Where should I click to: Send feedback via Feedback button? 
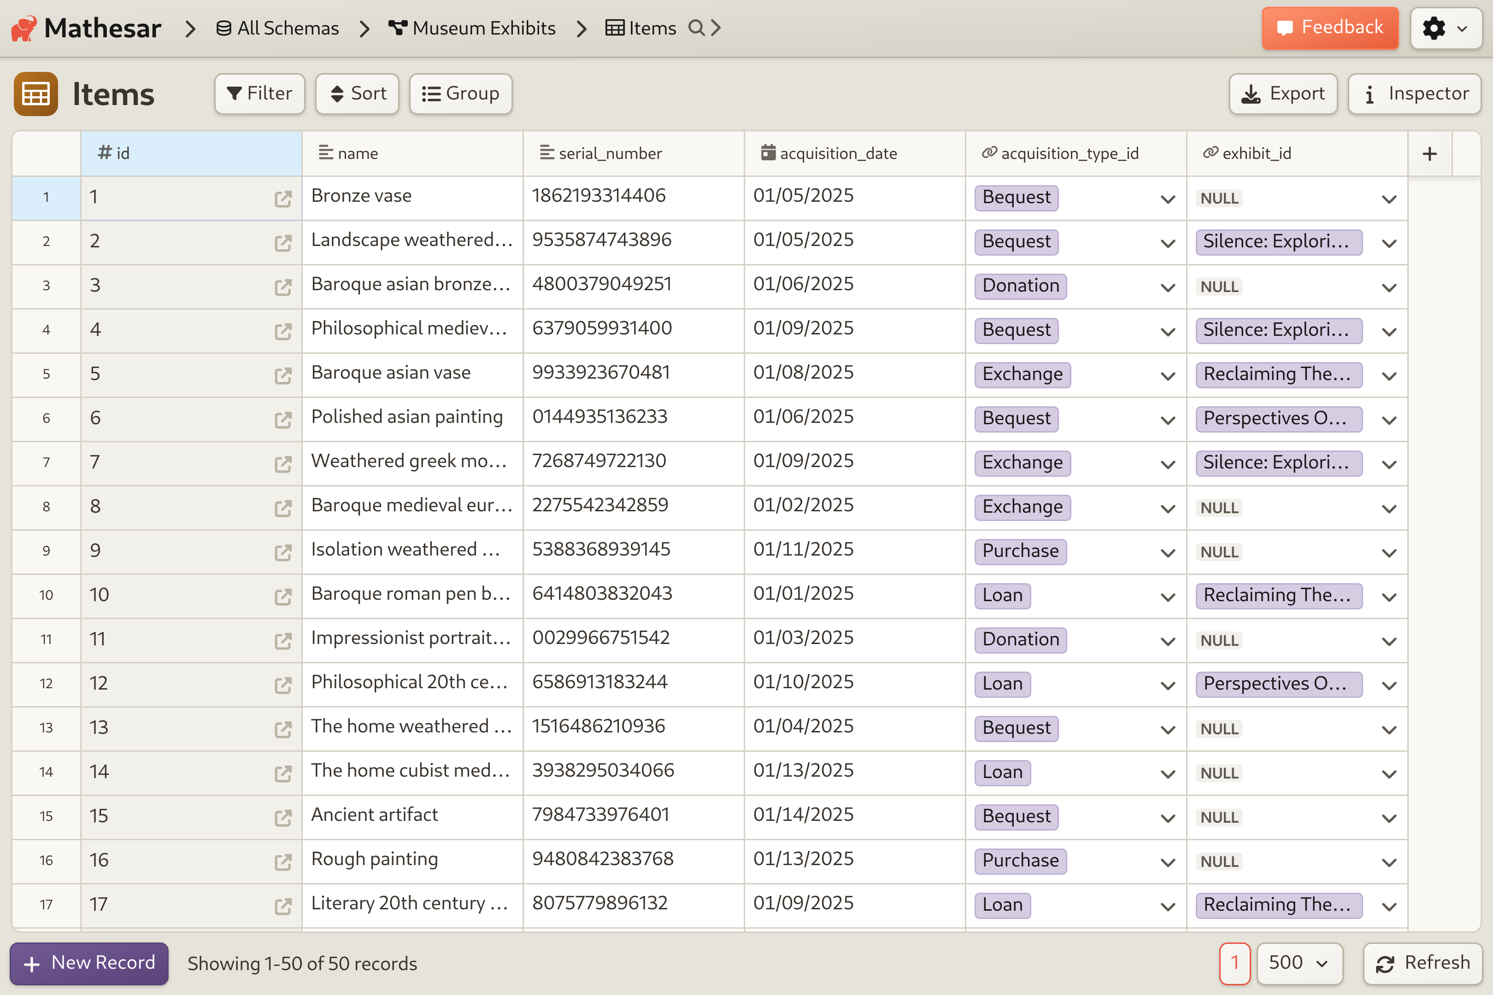[x=1330, y=28]
